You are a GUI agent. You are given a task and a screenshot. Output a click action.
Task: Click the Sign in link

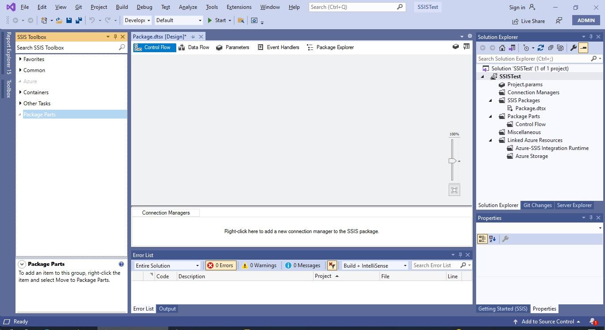pos(517,7)
